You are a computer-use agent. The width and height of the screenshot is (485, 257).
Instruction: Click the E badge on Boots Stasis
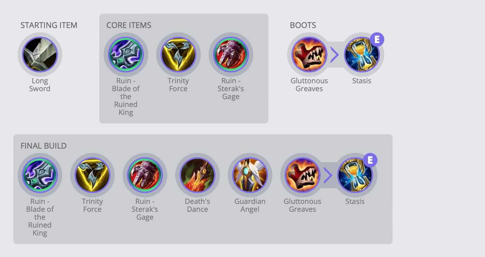377,39
